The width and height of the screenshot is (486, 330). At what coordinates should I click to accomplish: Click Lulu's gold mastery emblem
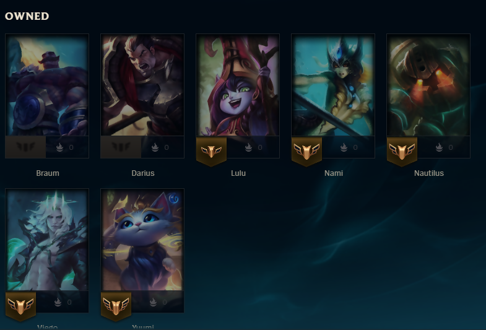pyautogui.click(x=211, y=152)
